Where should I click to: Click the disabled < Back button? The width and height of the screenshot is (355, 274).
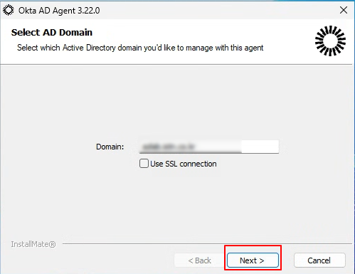click(199, 260)
